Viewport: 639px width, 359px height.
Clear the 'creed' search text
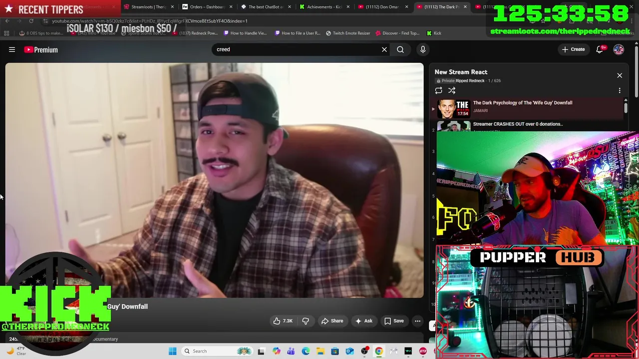click(384, 49)
